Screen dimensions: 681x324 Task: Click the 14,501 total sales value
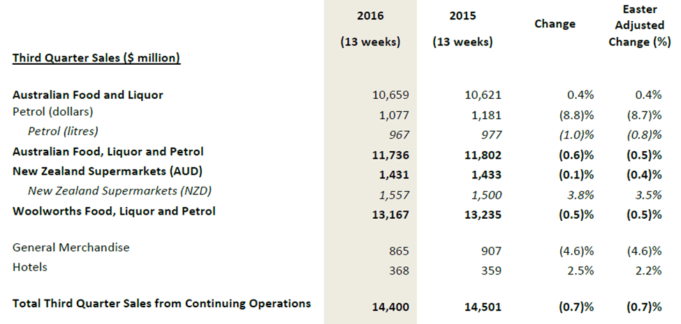(x=483, y=307)
